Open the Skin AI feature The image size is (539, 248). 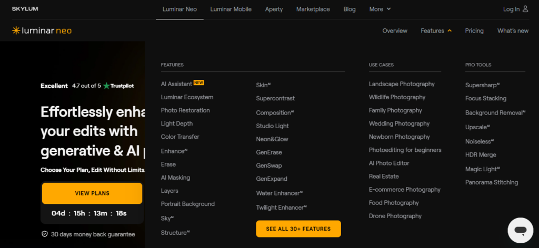pos(263,85)
